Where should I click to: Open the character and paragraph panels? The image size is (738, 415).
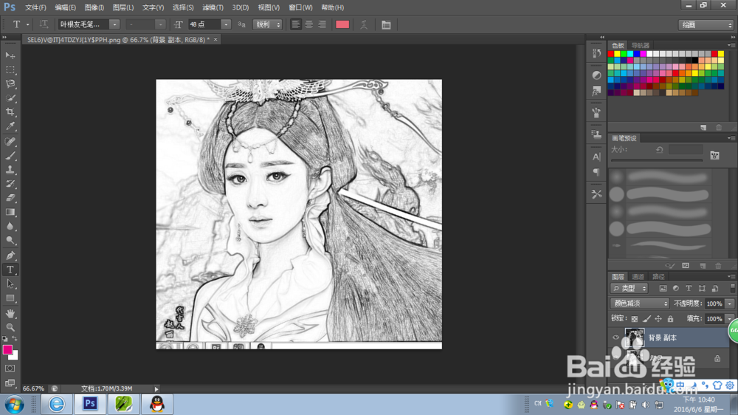386,24
